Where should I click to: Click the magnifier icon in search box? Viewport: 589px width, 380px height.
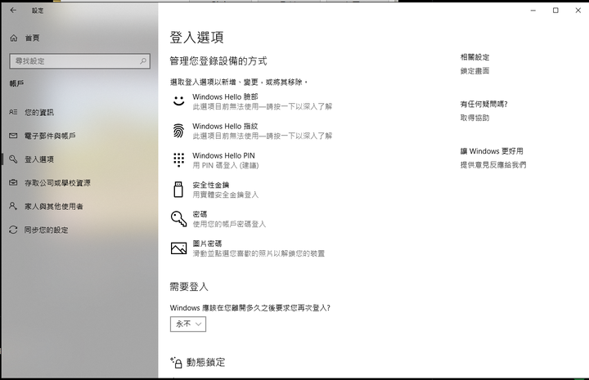tap(143, 60)
